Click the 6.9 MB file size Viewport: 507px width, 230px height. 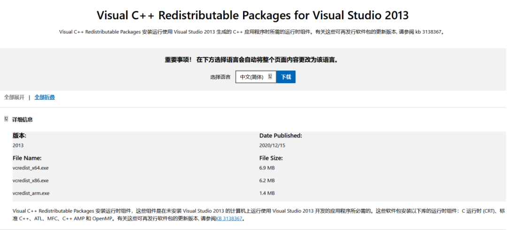[x=267, y=168]
